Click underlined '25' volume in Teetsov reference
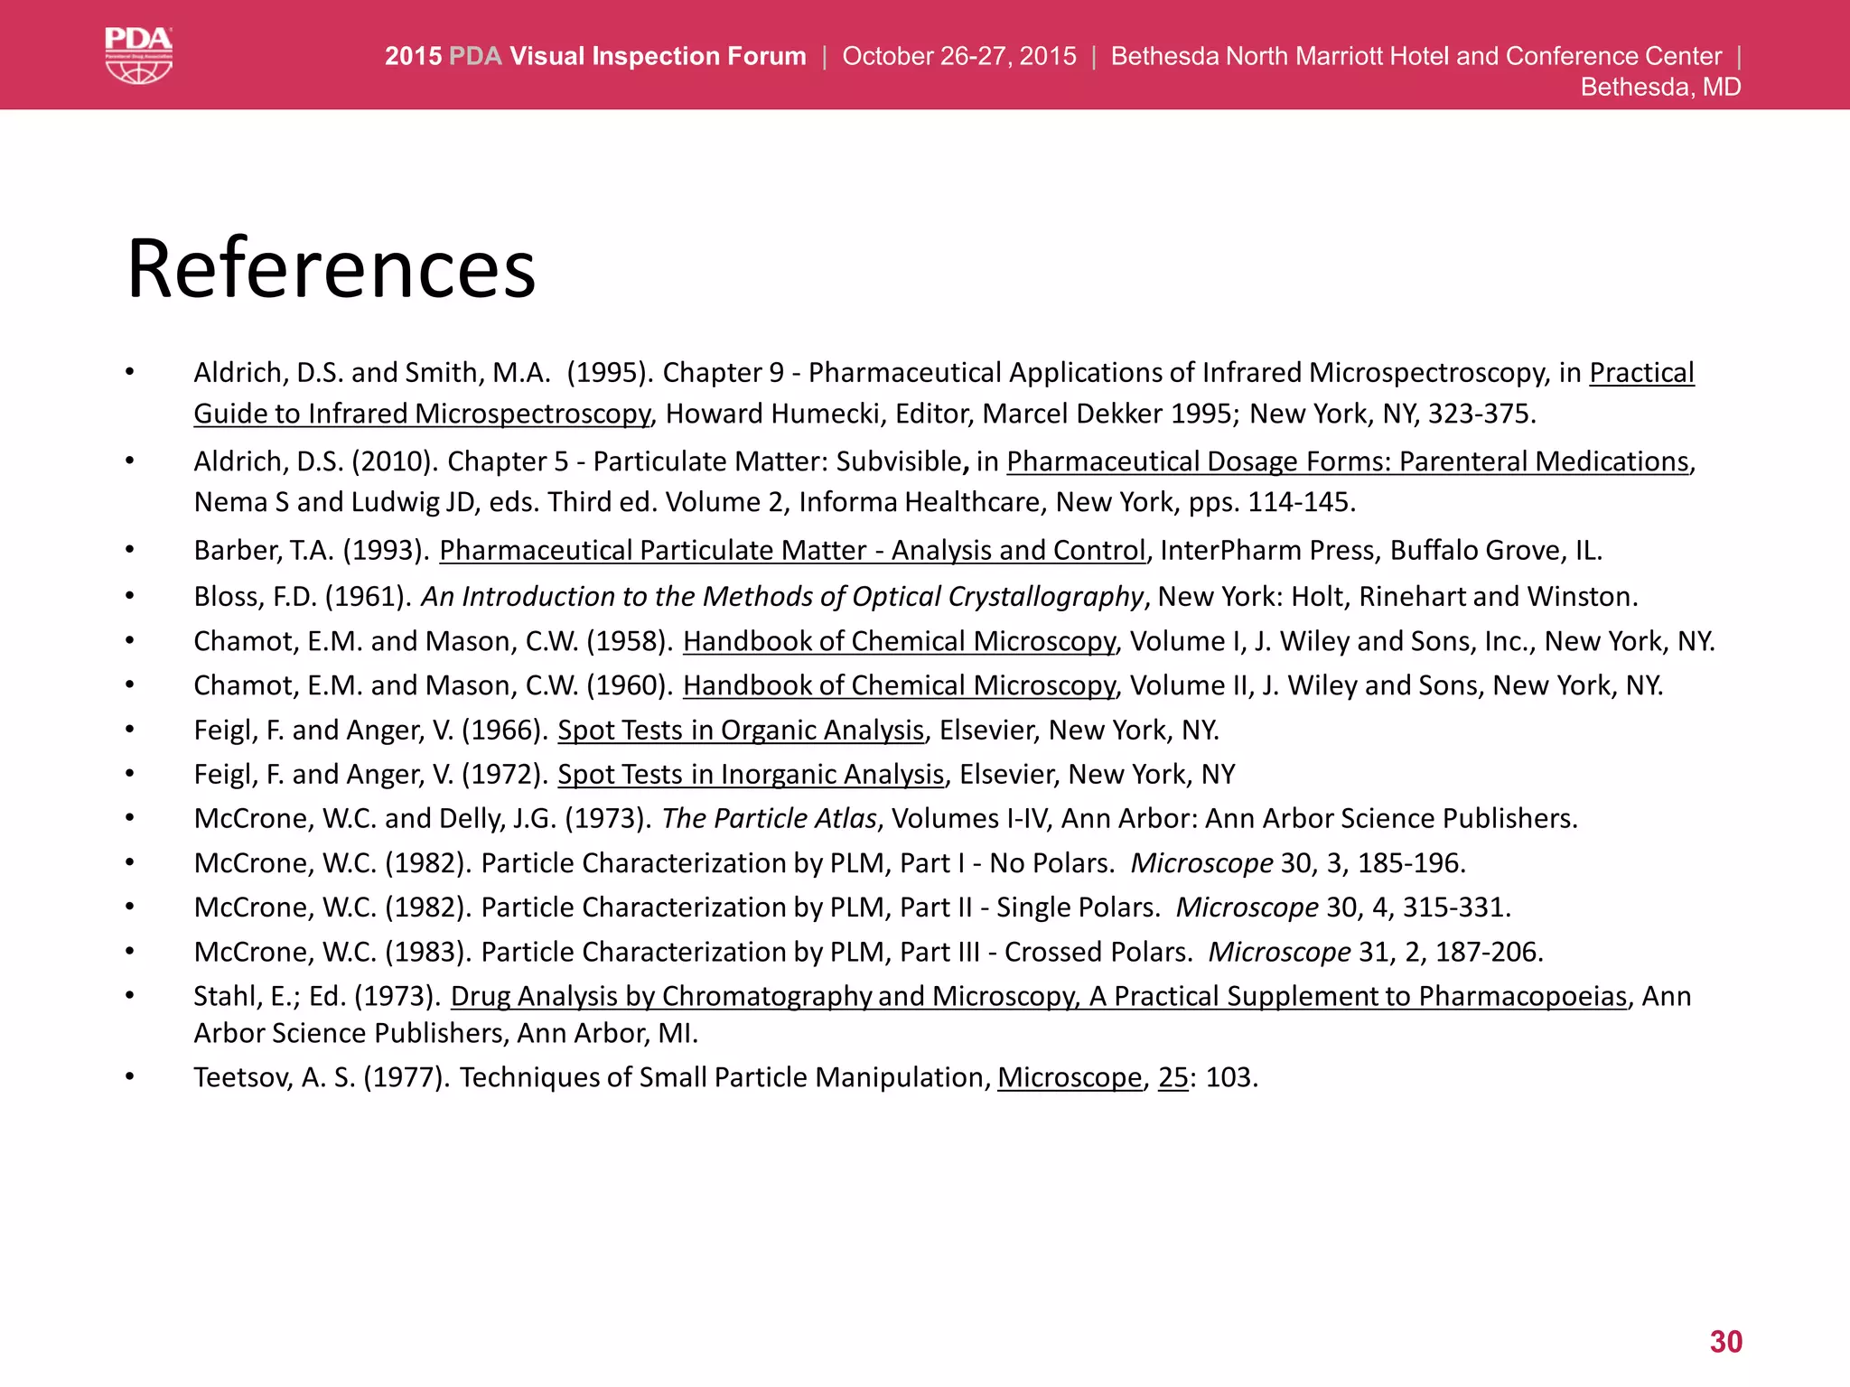Screen dimensions: 1850x1387 pyautogui.click(x=1173, y=1077)
